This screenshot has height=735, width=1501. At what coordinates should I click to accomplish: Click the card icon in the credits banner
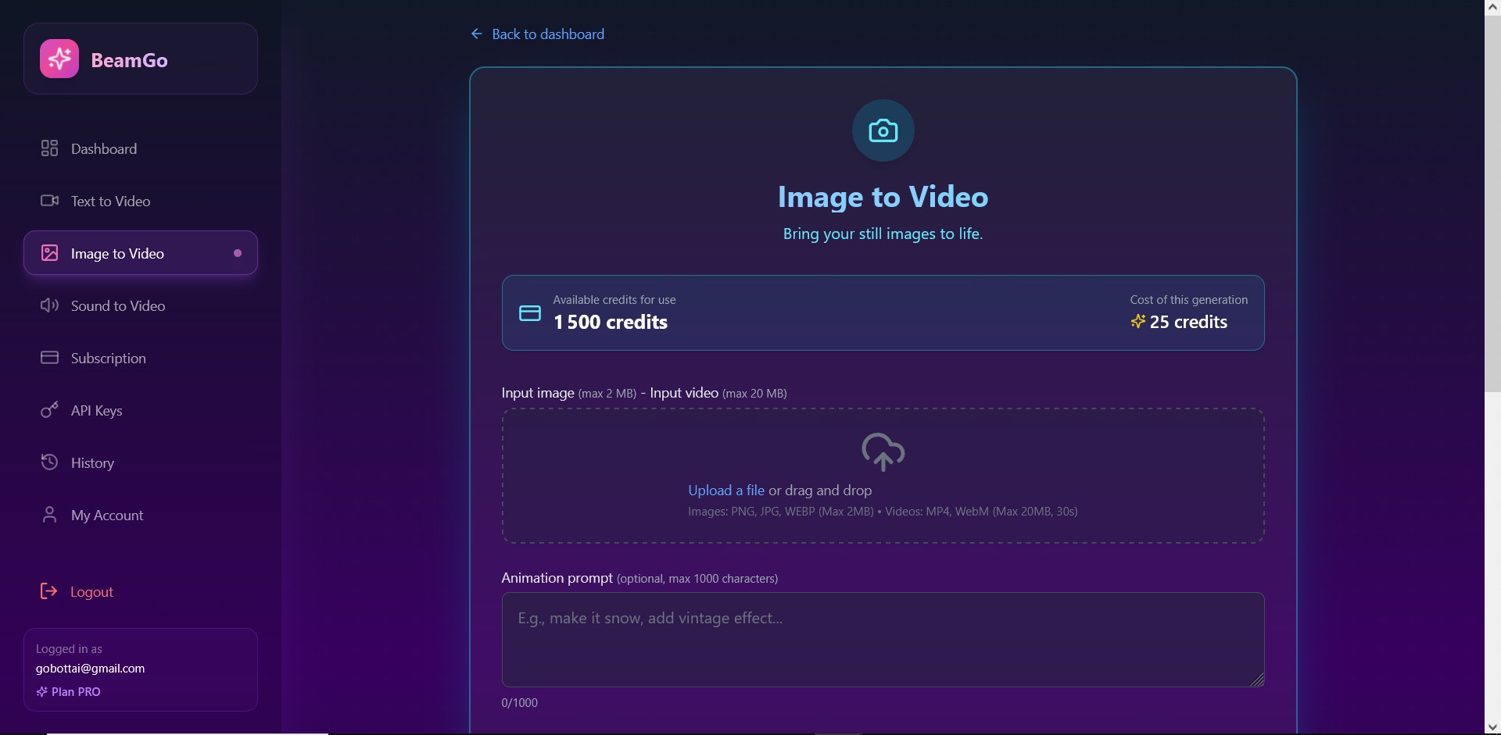(x=529, y=312)
